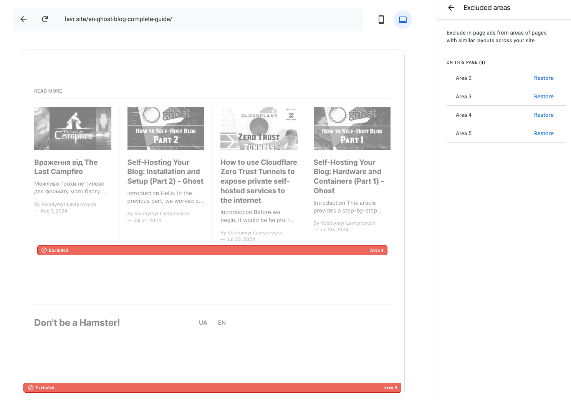571x400 pixels.
Task: Restore excluded Area 4
Action: tap(543, 115)
